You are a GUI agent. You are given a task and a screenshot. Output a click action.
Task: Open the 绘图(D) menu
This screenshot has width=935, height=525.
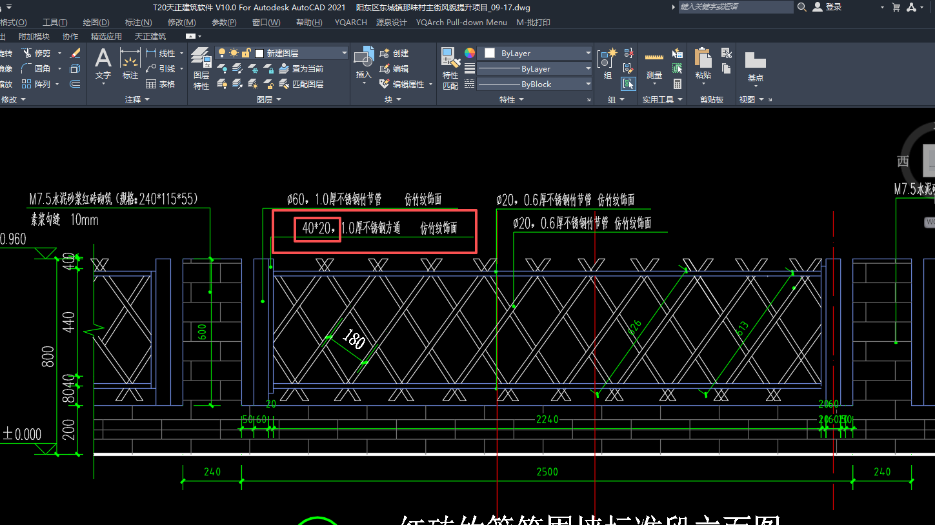pyautogui.click(x=96, y=23)
